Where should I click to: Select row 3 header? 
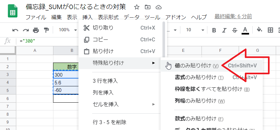click(8, 75)
